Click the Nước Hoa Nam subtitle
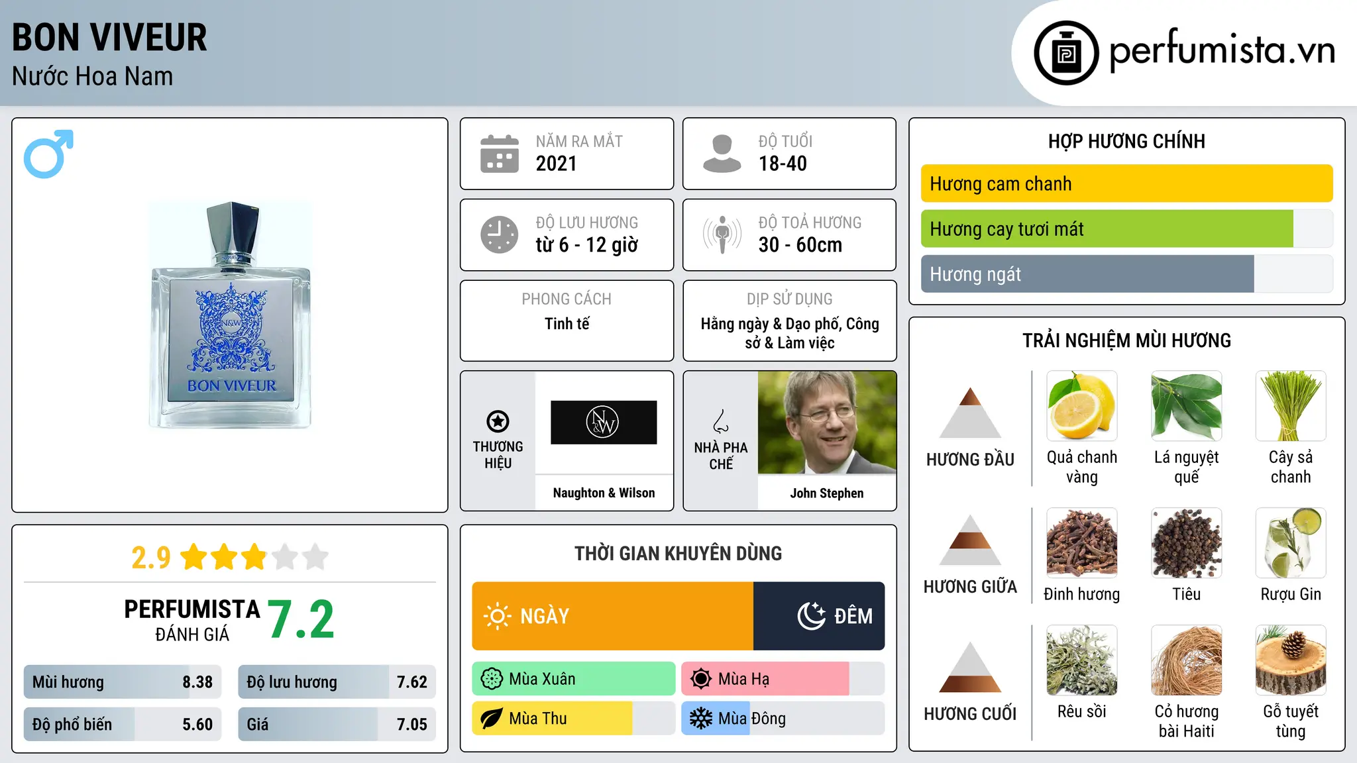 pos(92,76)
